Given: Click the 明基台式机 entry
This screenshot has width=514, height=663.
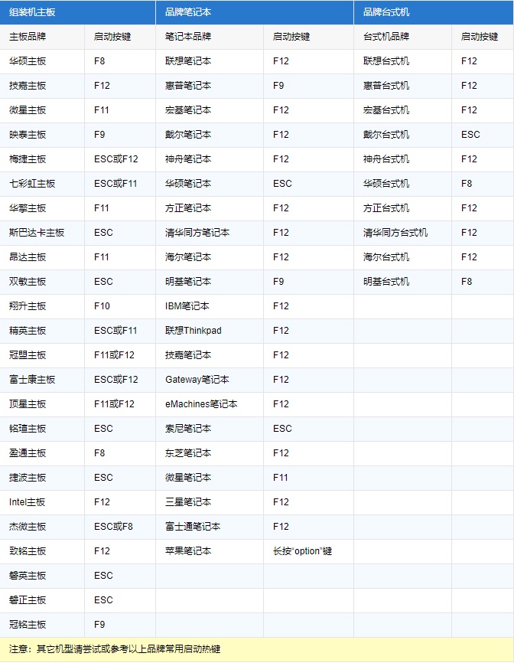Looking at the screenshot, I should (386, 282).
